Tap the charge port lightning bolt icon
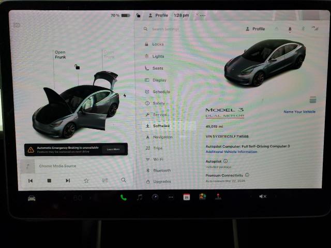The height and width of the screenshot is (248, 331). point(125,96)
